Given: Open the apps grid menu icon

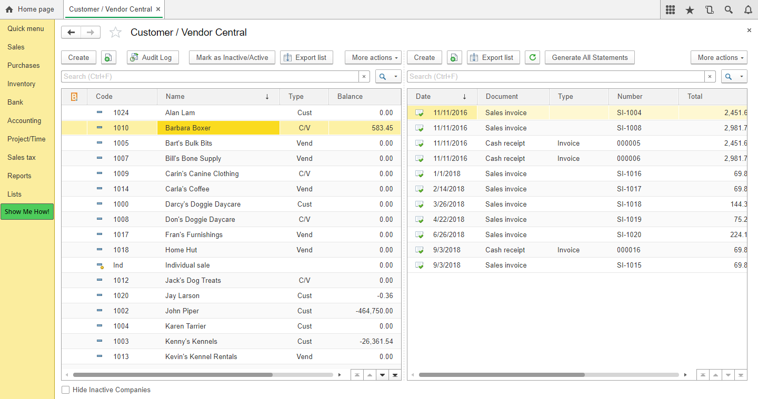Looking at the screenshot, I should [670, 9].
